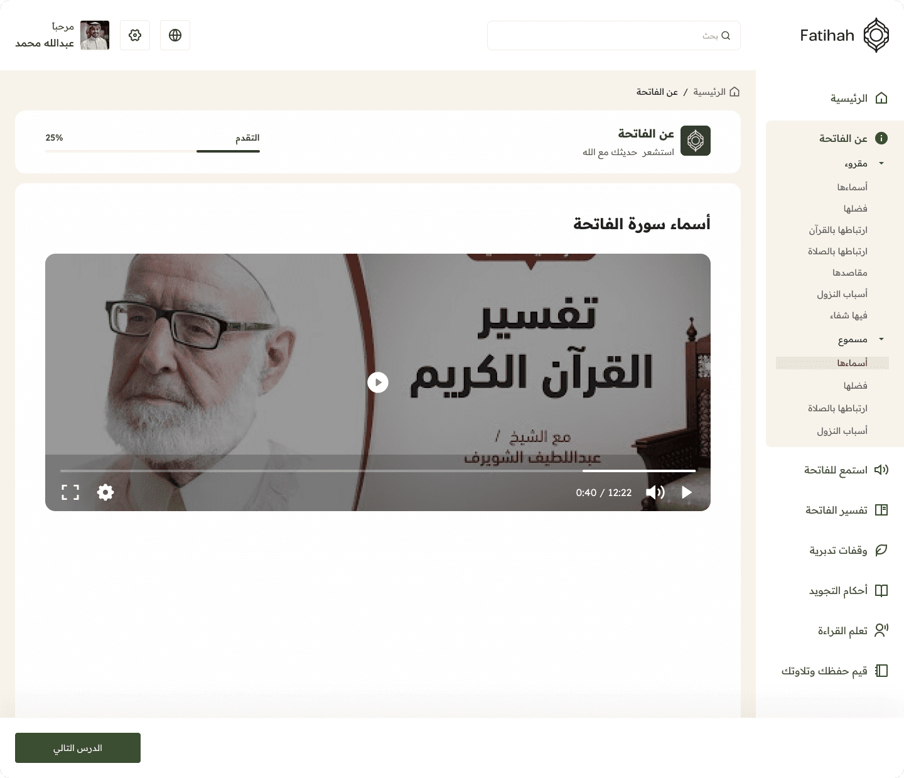Collapse the مقروء section arrow

[x=881, y=163]
